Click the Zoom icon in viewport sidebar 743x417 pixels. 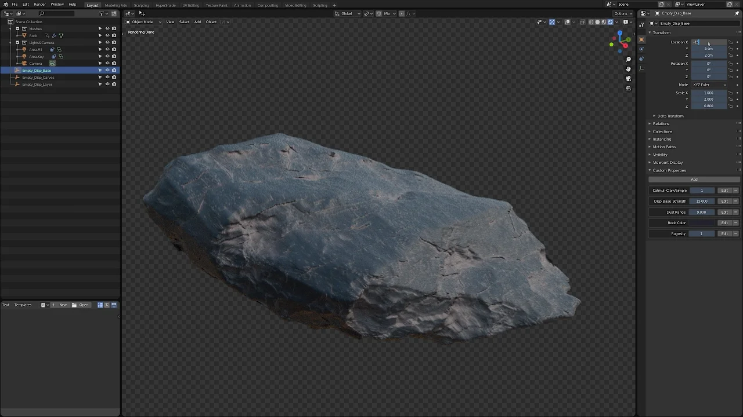click(x=628, y=59)
